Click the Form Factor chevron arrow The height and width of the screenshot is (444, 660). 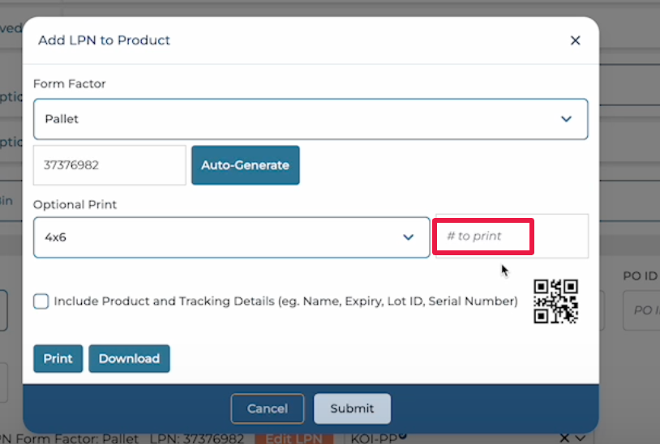coord(566,119)
